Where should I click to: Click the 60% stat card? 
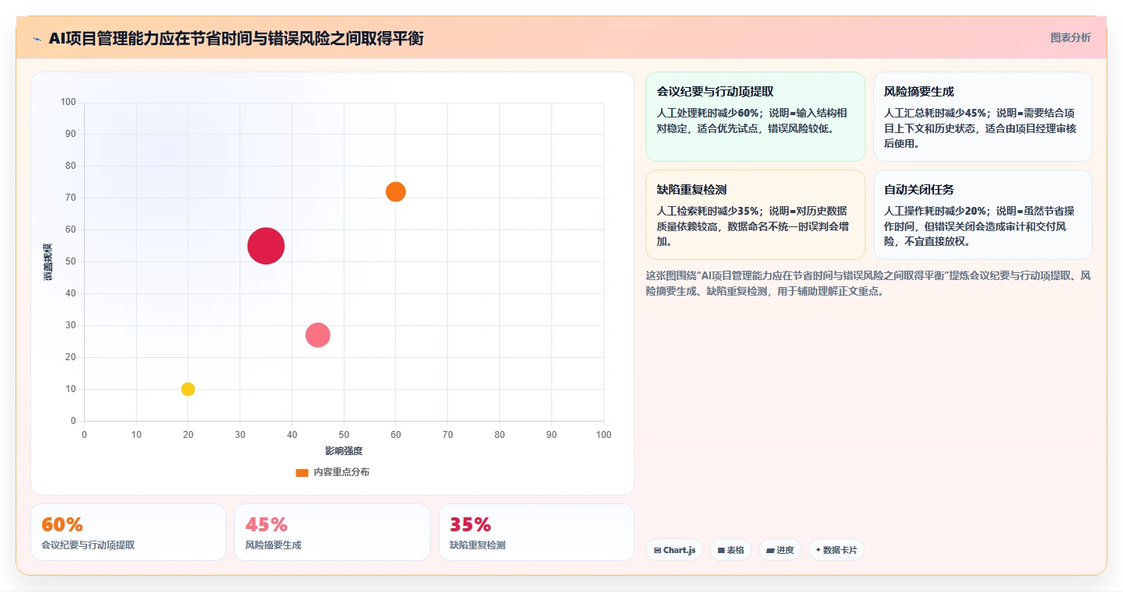point(128,532)
